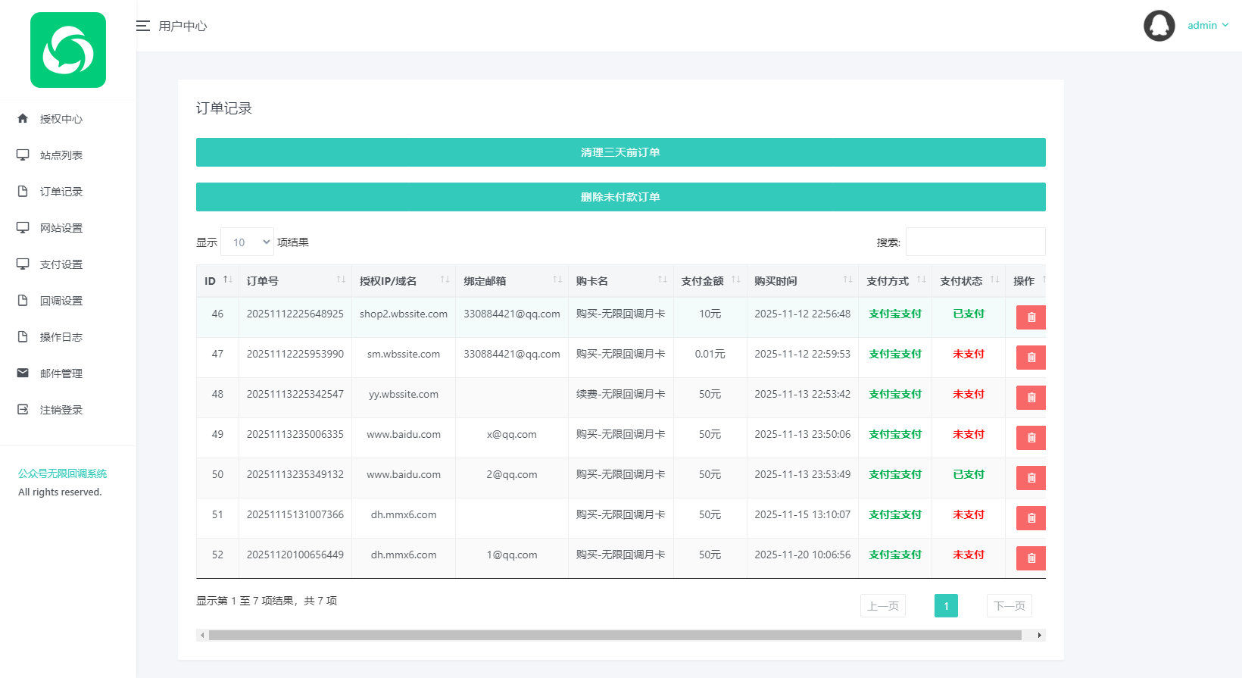1242x678 pixels.
Task: Click the green app logo
Action: point(68,50)
